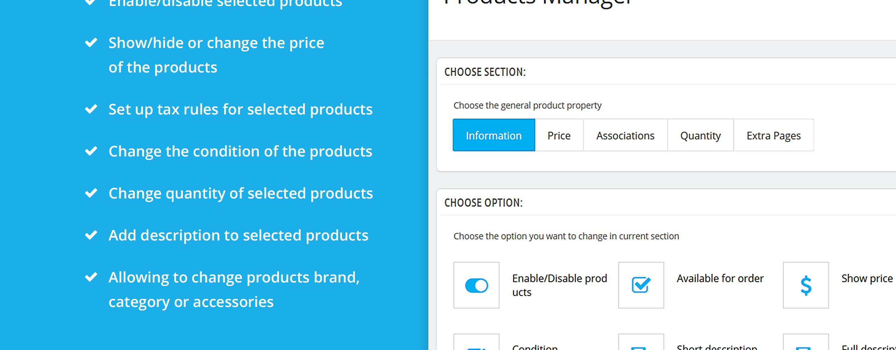The width and height of the screenshot is (896, 350).
Task: Click the Enable/Disable products toggle icon
Action: click(x=476, y=285)
